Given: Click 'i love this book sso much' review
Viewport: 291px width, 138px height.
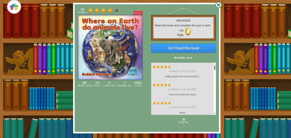Looking at the screenshot, I should click(x=182, y=95).
